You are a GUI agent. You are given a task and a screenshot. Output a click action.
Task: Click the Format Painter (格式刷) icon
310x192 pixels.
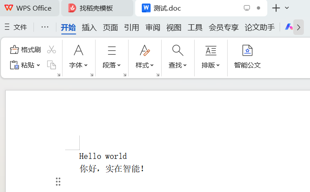click(15, 49)
